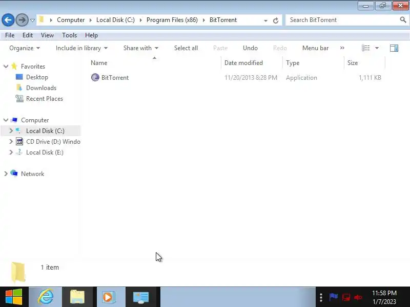The width and height of the screenshot is (410, 307).
Task: Open Downloads in Favorites
Action: [41, 88]
